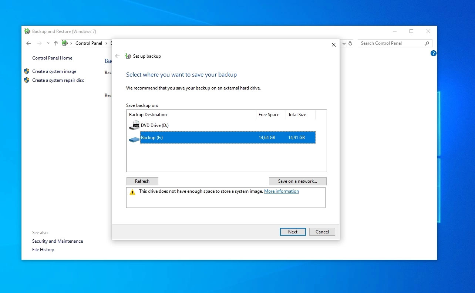Viewport: 475px width, 293px height.
Task: Click Save on a network button
Action: pos(297,181)
